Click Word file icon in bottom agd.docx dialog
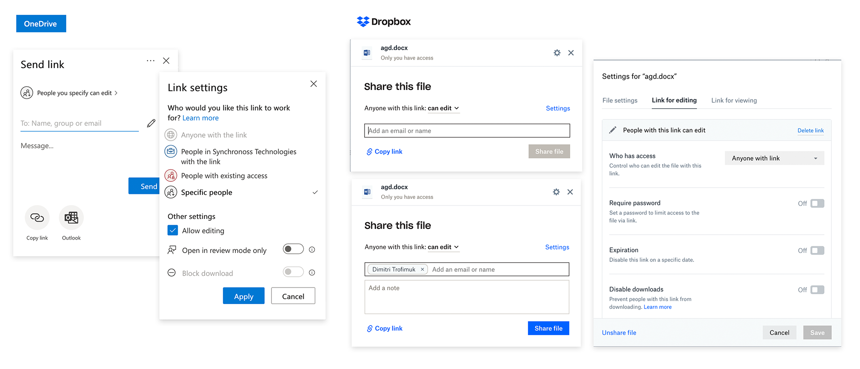Image resolution: width=860 pixels, height=369 pixels. [x=367, y=192]
